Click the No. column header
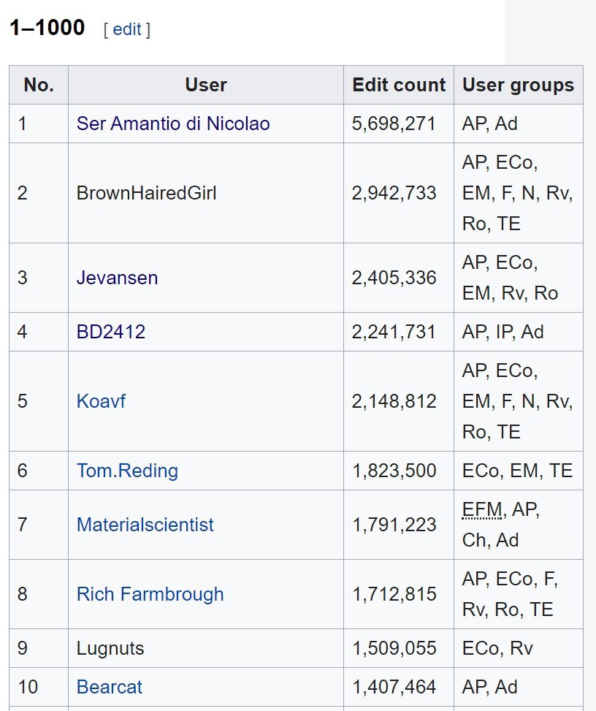596x711 pixels. click(x=39, y=85)
